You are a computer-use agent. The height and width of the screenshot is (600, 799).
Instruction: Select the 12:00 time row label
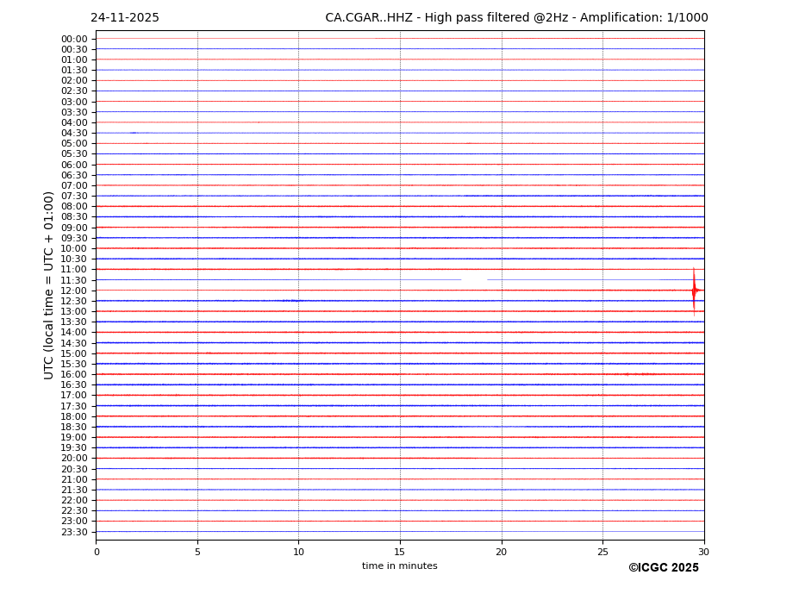[74, 291]
